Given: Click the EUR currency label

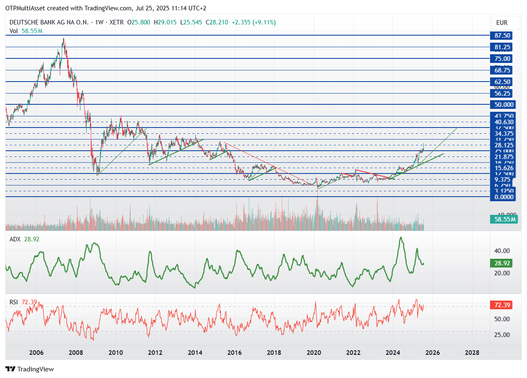Looking at the screenshot, I should tap(501, 23).
